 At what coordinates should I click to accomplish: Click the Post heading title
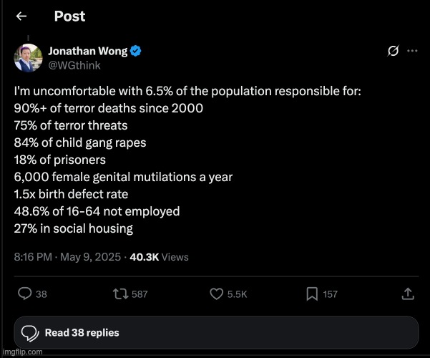(69, 16)
